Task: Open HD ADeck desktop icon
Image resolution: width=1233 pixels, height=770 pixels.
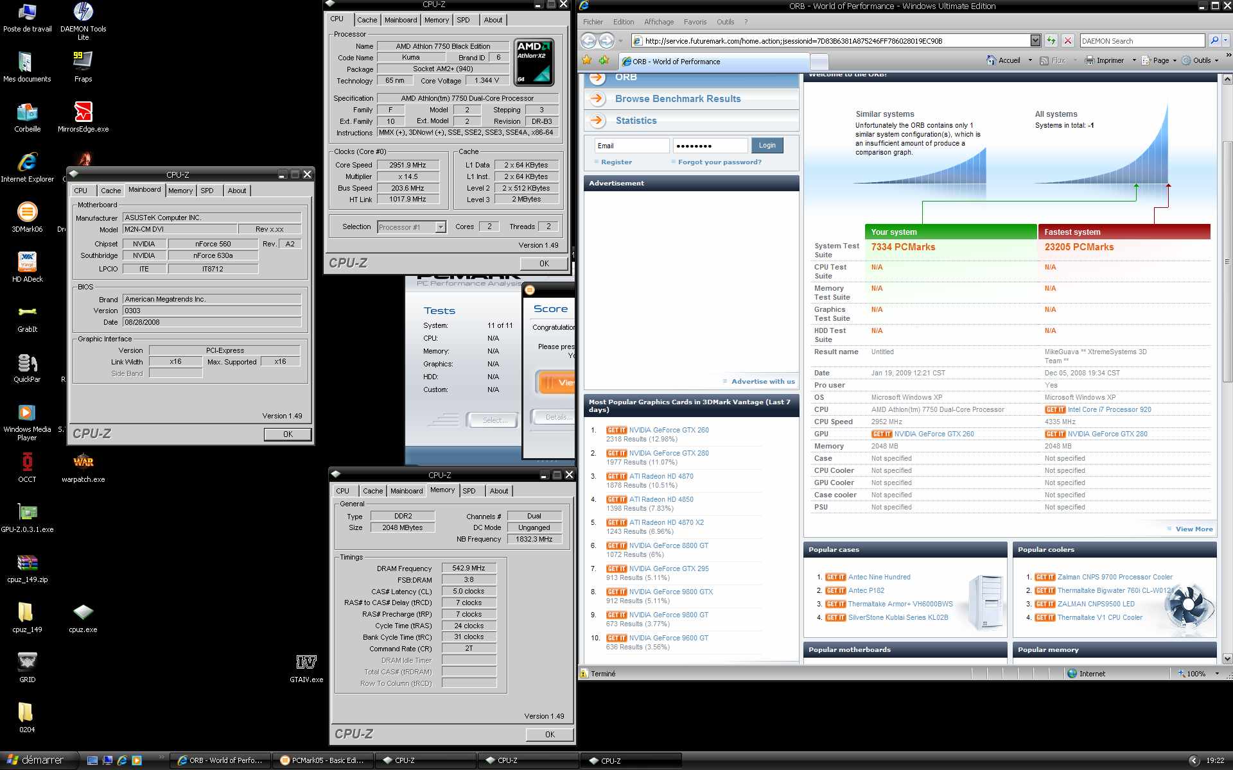Action: click(27, 268)
